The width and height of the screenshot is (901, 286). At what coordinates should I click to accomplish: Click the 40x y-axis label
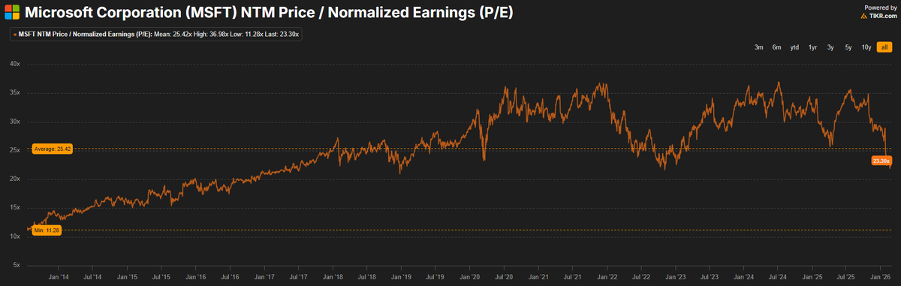(14, 64)
